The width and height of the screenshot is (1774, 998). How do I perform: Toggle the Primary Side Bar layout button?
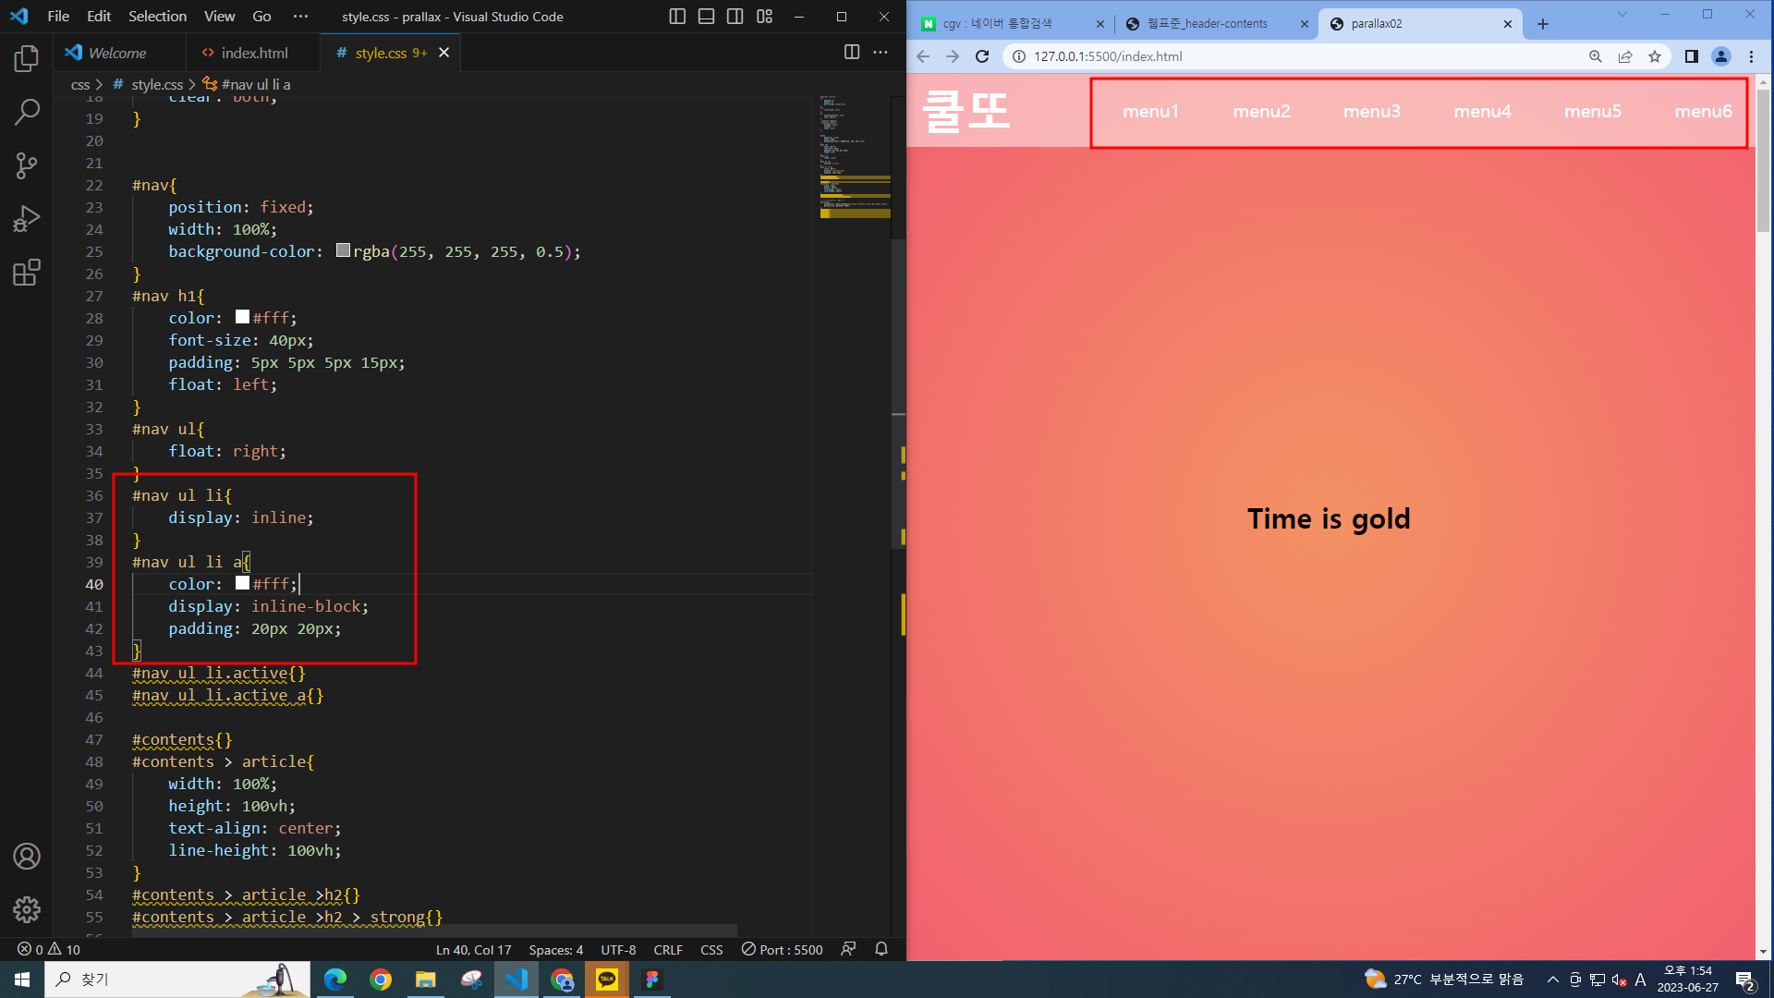pos(677,17)
